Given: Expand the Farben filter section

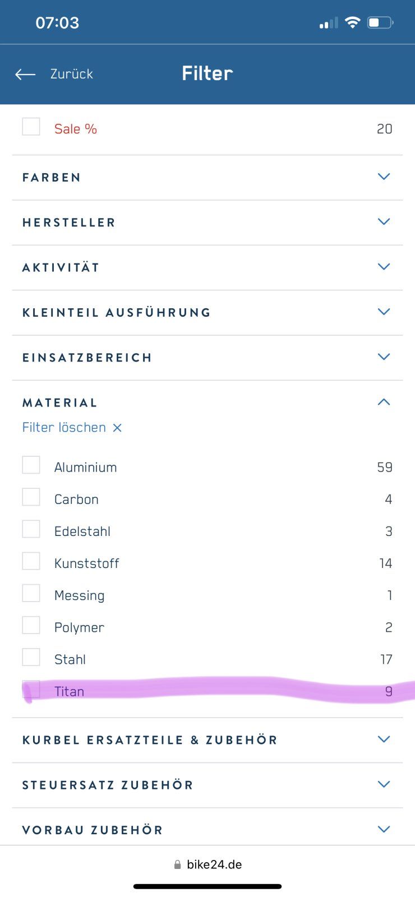Looking at the screenshot, I should click(384, 177).
